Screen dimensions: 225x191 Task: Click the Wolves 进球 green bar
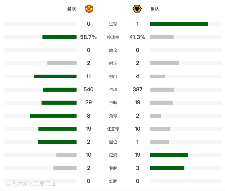[x=179, y=24]
